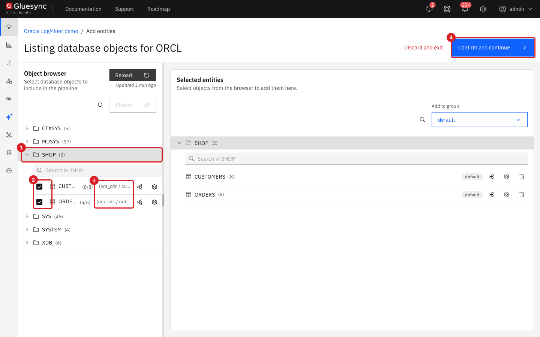
Task: Expand the CTXSYS schema folder
Action: [x=27, y=128]
